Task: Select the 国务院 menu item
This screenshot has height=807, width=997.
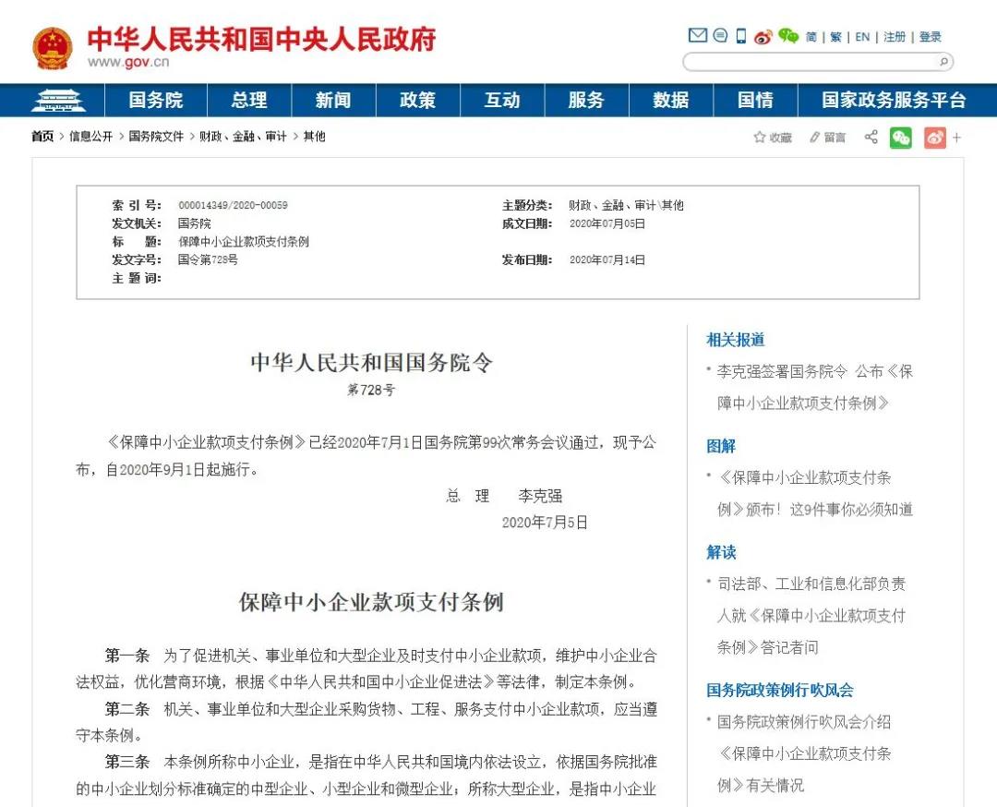Action: [156, 101]
